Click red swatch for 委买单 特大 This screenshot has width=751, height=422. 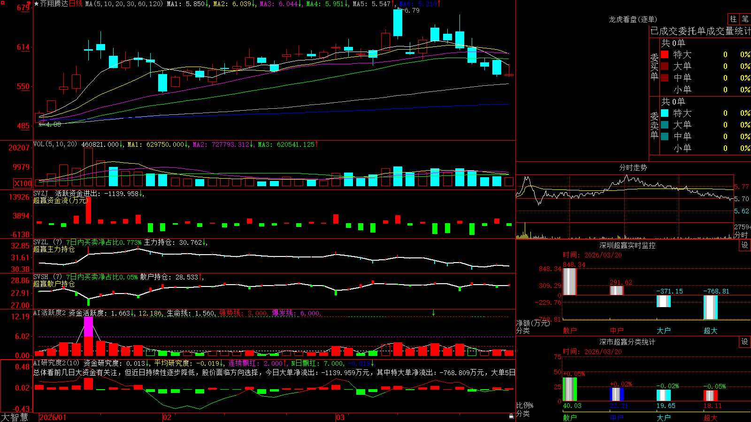click(665, 54)
